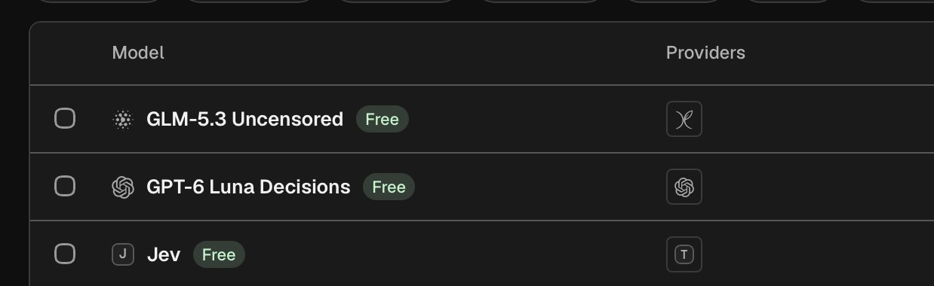Tick the checkbox for GPT-6 Luna Decisions
Screen dimensions: 934x286
pyautogui.click(x=66, y=187)
